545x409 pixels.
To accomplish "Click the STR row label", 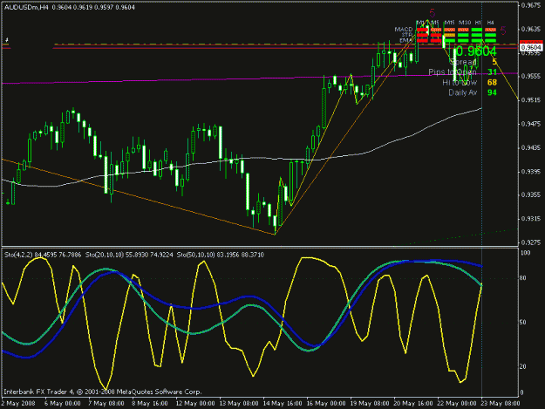I will (407, 35).
